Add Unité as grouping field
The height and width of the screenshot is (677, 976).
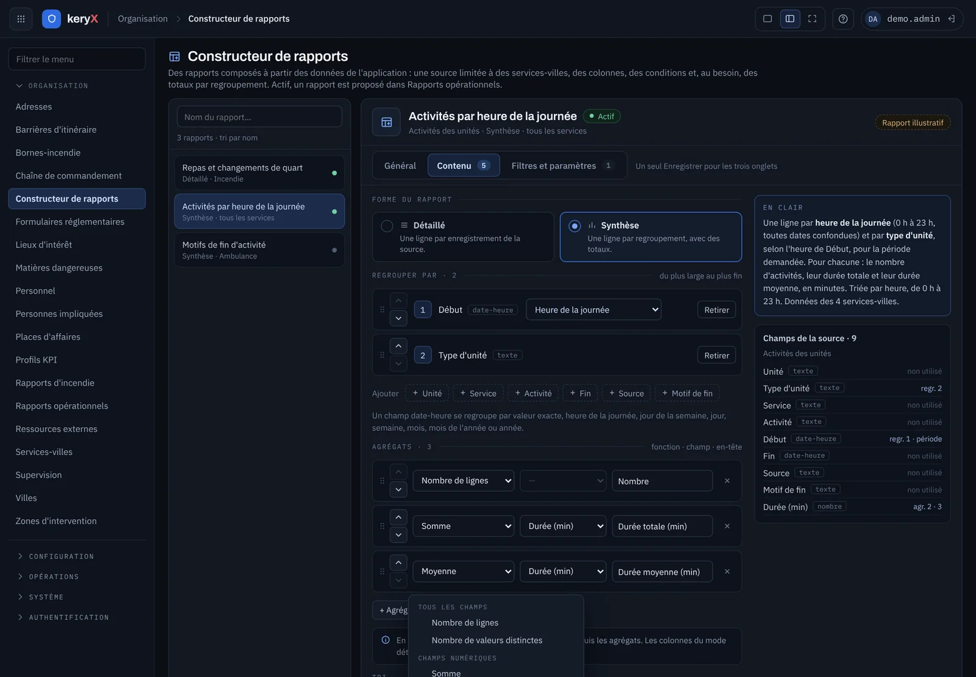coord(427,393)
